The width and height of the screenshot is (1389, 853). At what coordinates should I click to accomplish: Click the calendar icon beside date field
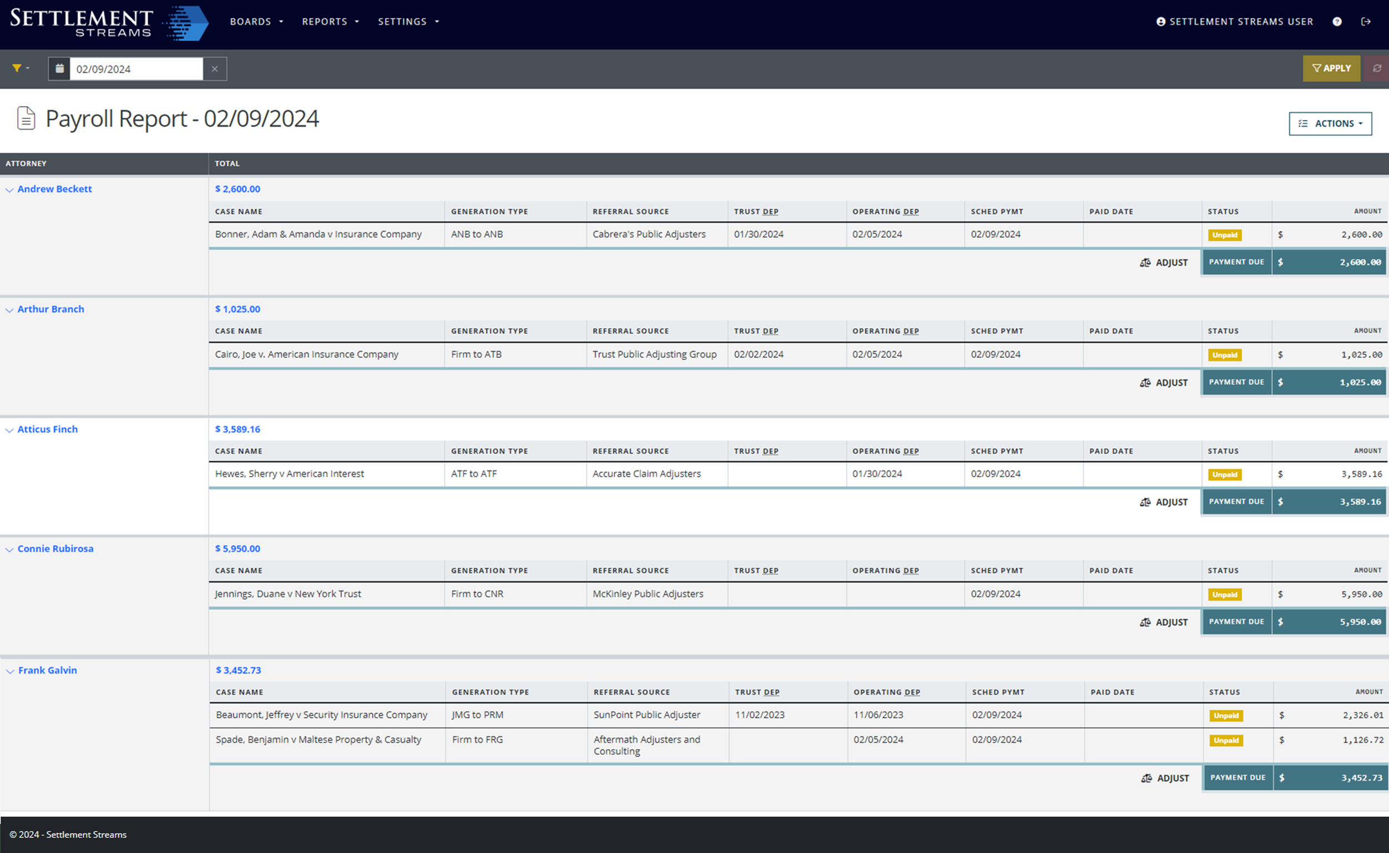[x=59, y=69]
